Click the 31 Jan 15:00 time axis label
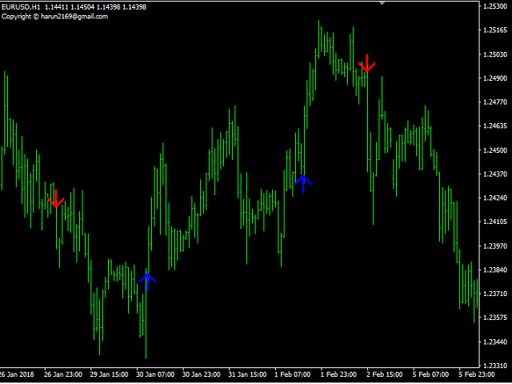The image size is (512, 384). point(247,374)
